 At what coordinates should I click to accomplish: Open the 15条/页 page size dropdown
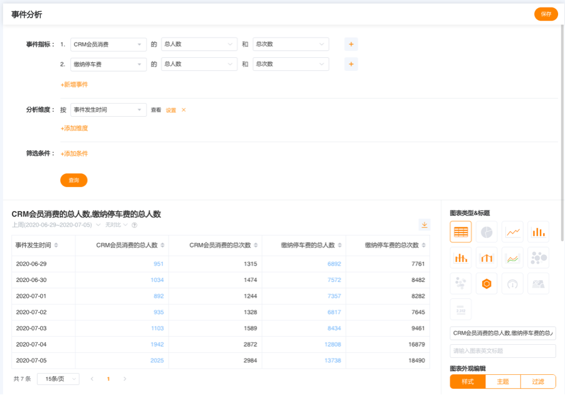click(58, 379)
